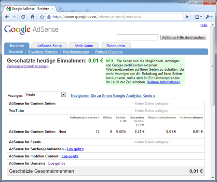Viewport: 217px width, 182px height.
Task: Switch to the AdSense-Setup tab
Action: 50,46
